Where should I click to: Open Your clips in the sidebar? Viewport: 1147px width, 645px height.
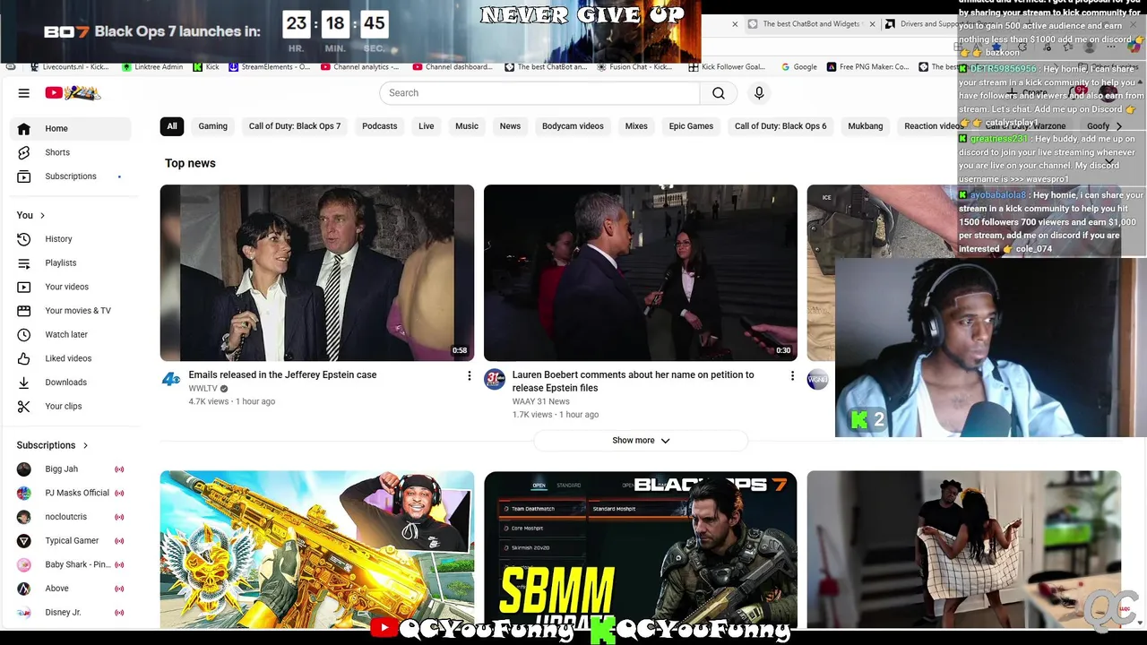pyautogui.click(x=71, y=407)
